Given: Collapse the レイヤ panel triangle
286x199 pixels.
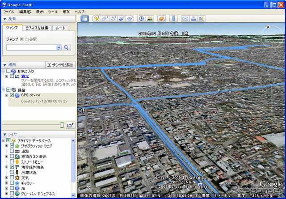Looking at the screenshot, I should coord(5,135).
